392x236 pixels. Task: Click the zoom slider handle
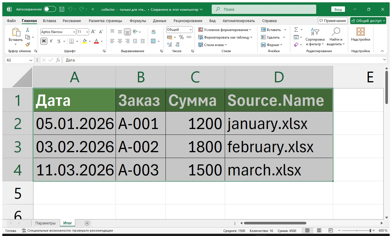370,230
